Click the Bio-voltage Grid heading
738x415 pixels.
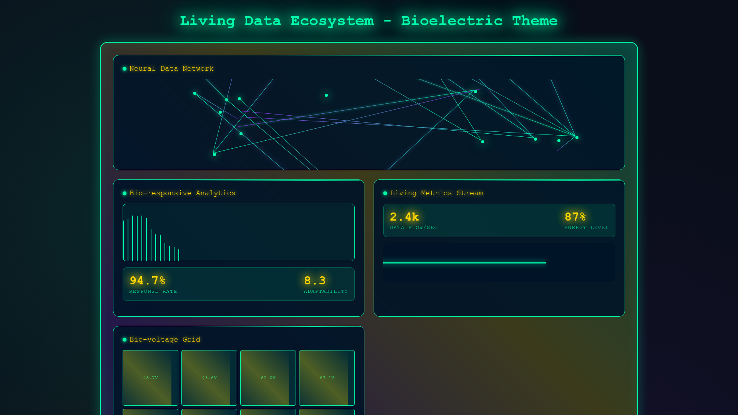click(165, 340)
